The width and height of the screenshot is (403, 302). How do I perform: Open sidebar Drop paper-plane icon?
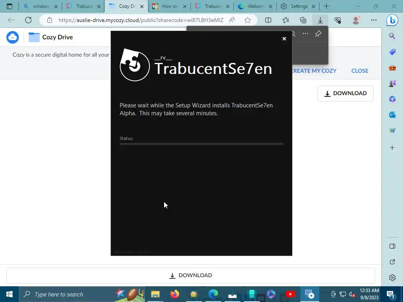coord(392,131)
